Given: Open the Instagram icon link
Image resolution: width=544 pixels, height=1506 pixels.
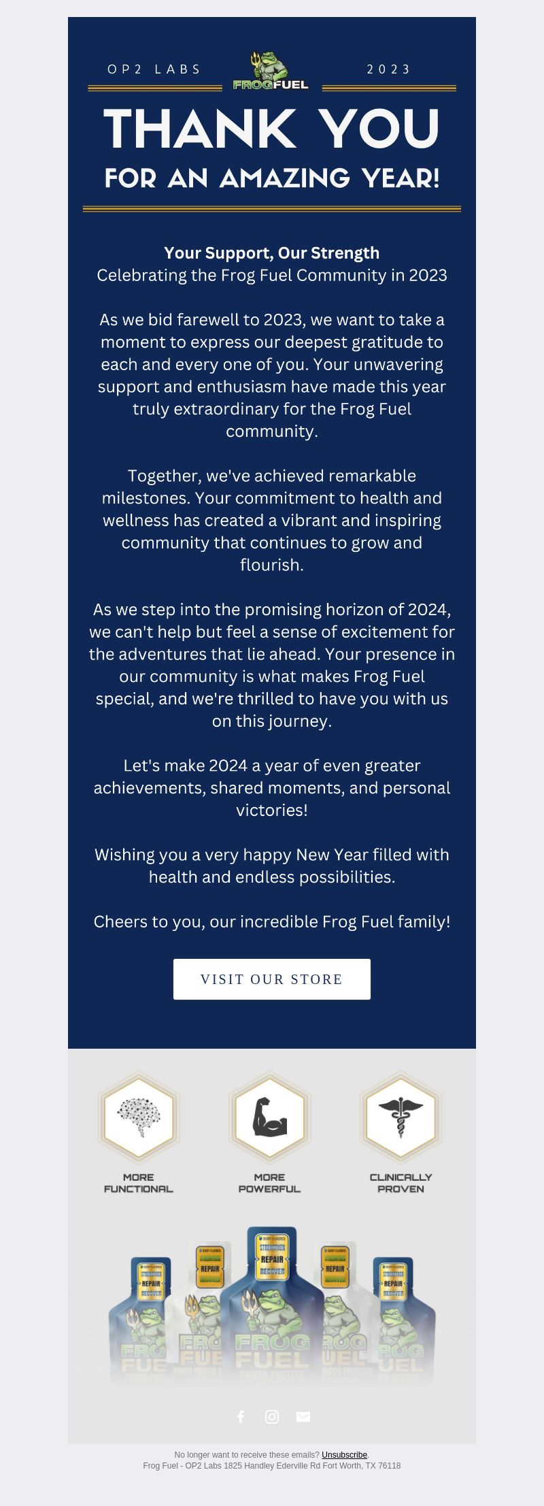Looking at the screenshot, I should (272, 1417).
